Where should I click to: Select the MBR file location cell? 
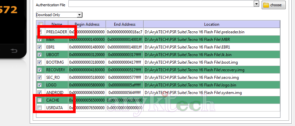(212, 40)
